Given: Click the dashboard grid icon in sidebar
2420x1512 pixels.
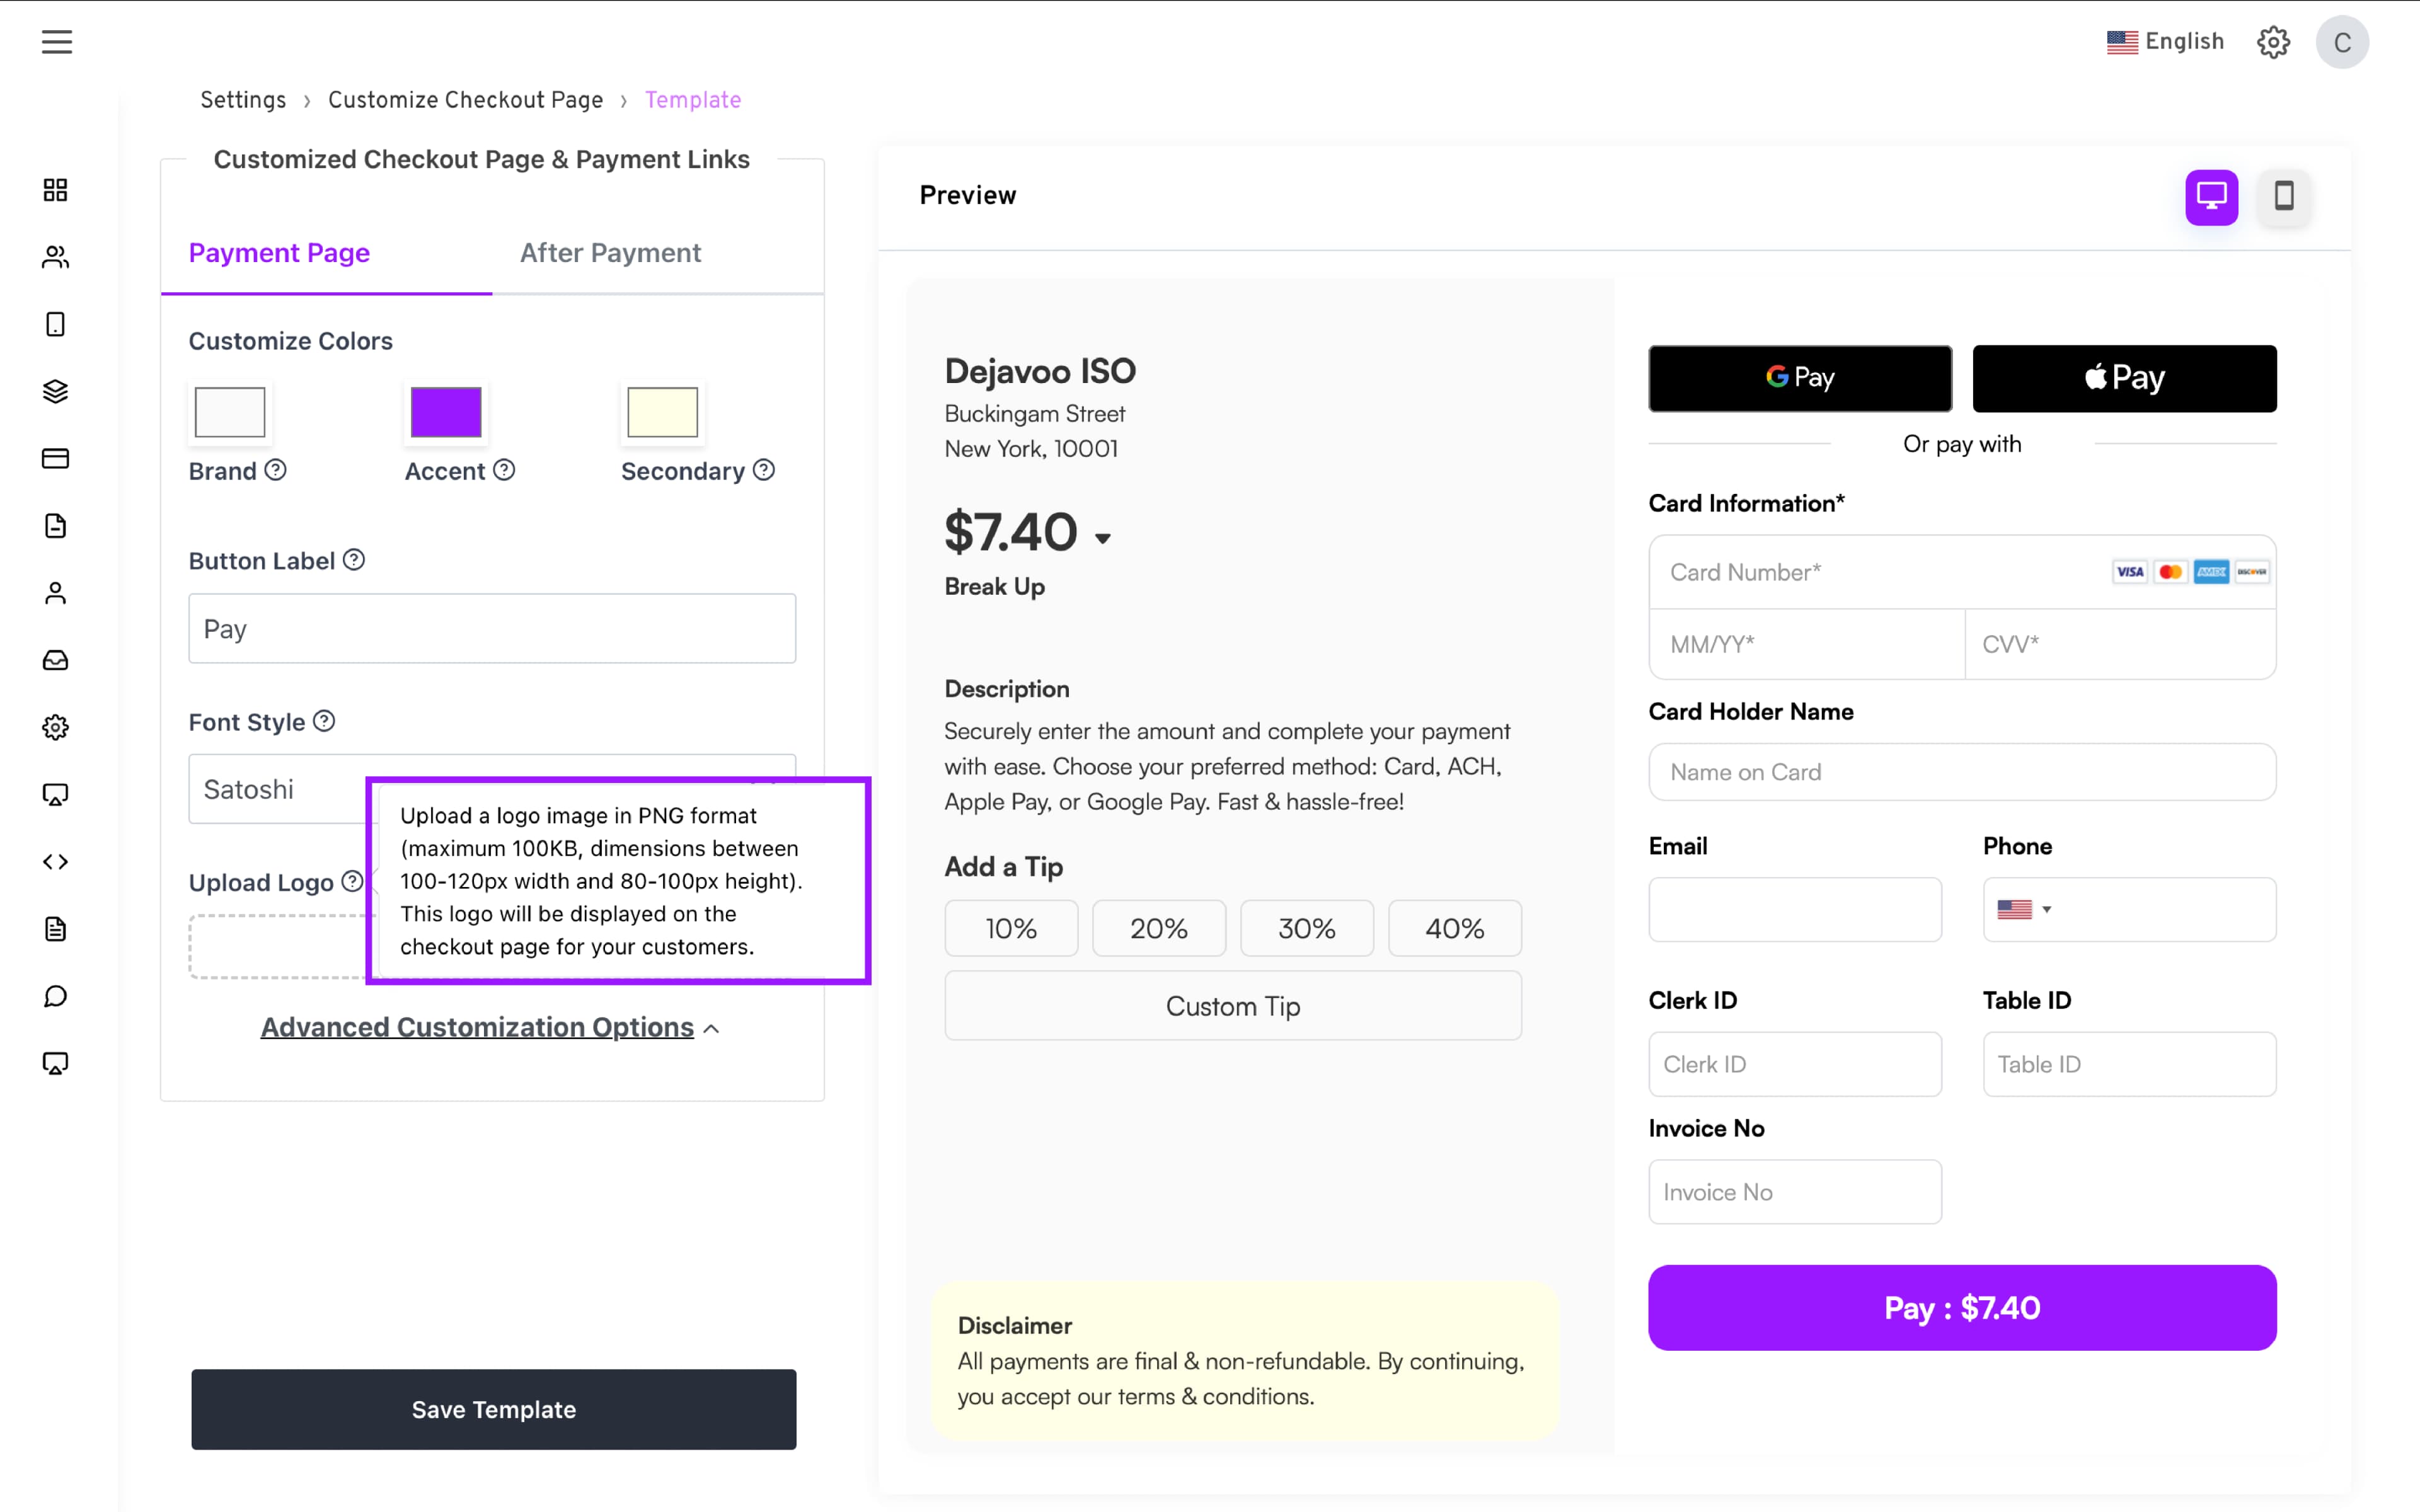Looking at the screenshot, I should 56,190.
